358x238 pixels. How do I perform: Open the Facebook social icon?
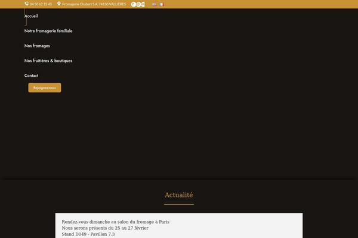tap(134, 4)
